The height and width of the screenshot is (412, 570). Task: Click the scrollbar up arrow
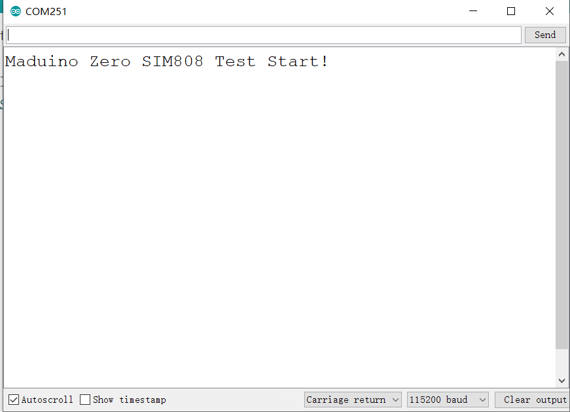(561, 54)
